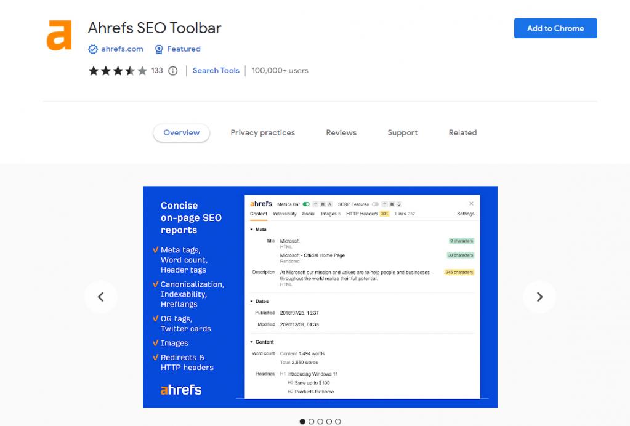The image size is (630, 426).
Task: Click the 'Concise on-page SEO reports' headline
Action: click(x=192, y=218)
